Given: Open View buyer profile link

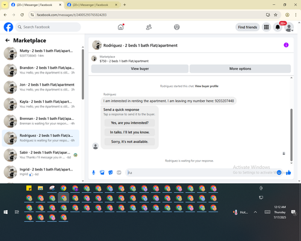Looking at the screenshot, I should 206,86.
